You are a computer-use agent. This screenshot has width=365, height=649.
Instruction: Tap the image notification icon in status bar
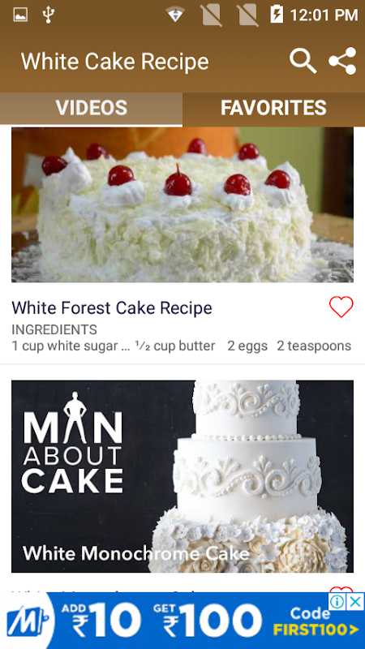(20, 15)
